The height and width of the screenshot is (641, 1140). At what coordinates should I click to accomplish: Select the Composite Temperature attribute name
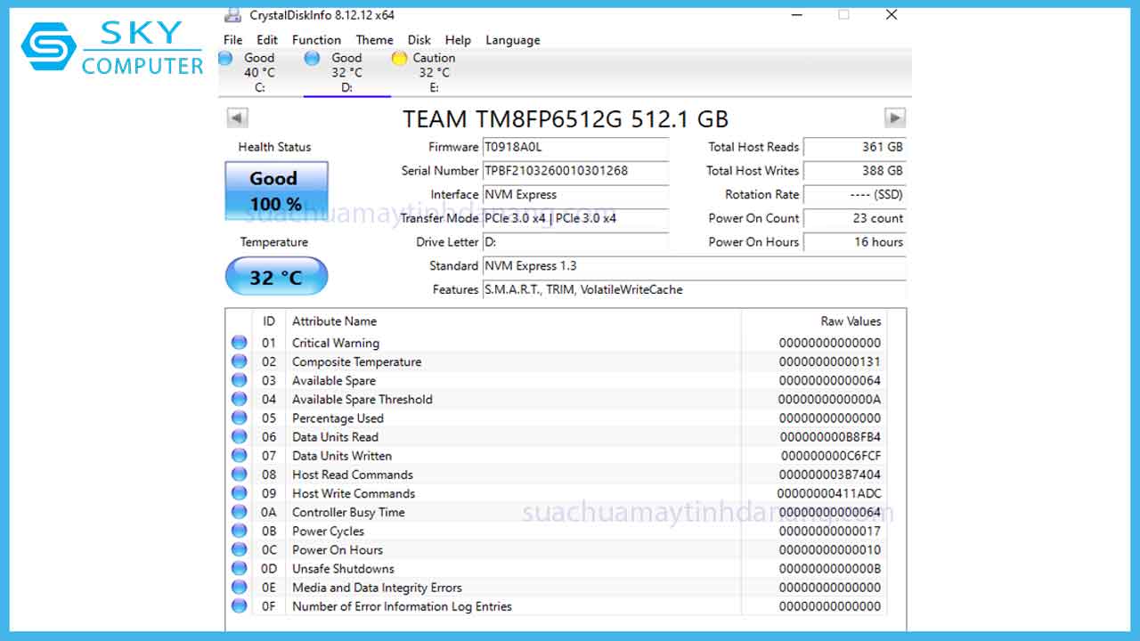point(357,361)
